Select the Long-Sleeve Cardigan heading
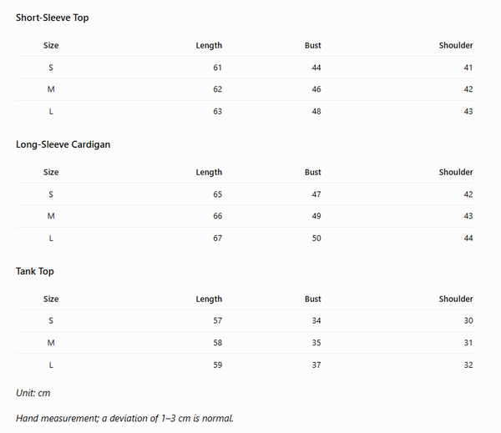501x433 pixels. 63,144
